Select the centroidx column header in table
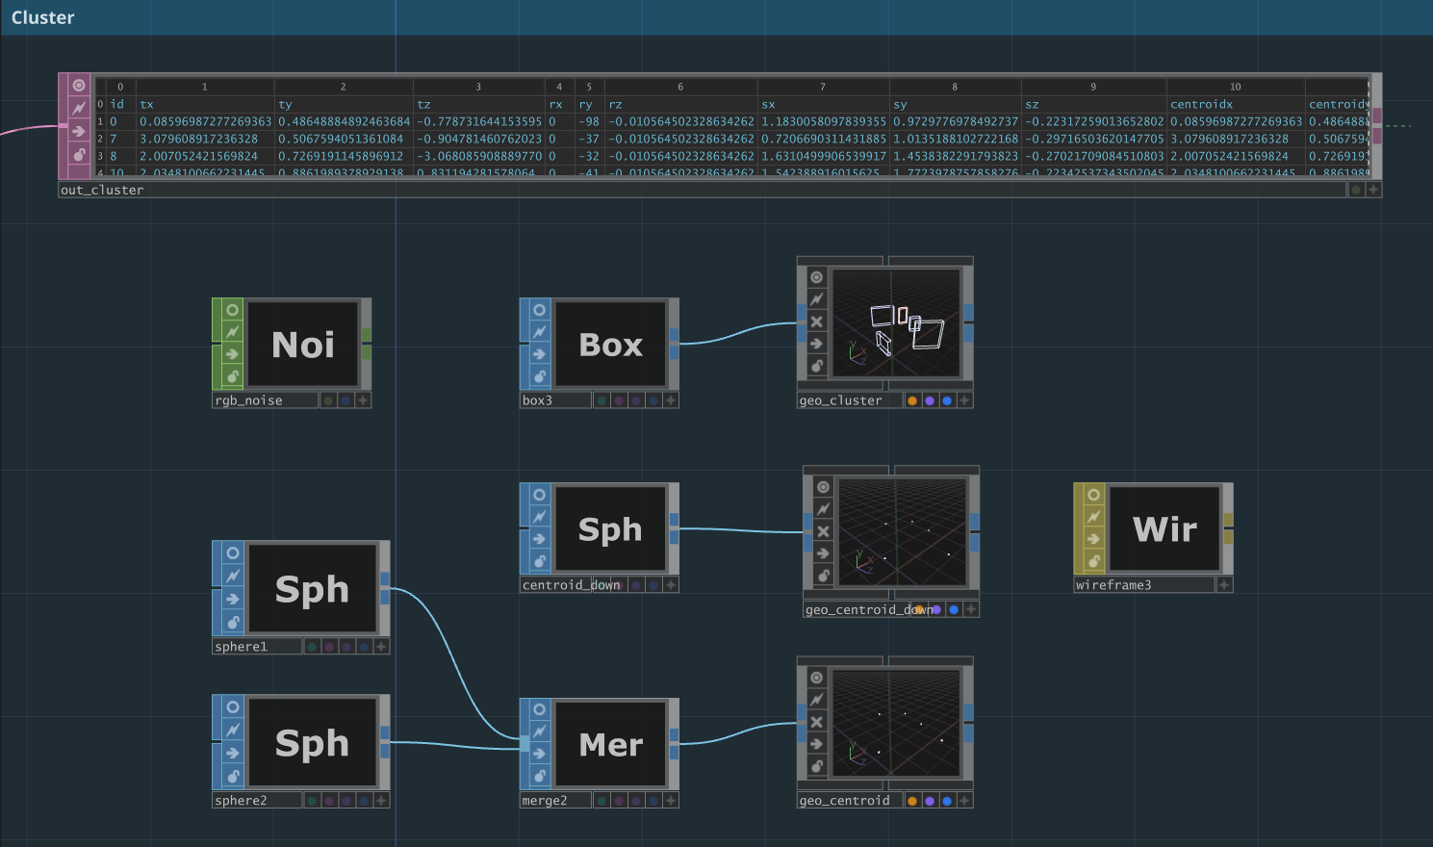 [x=1201, y=104]
